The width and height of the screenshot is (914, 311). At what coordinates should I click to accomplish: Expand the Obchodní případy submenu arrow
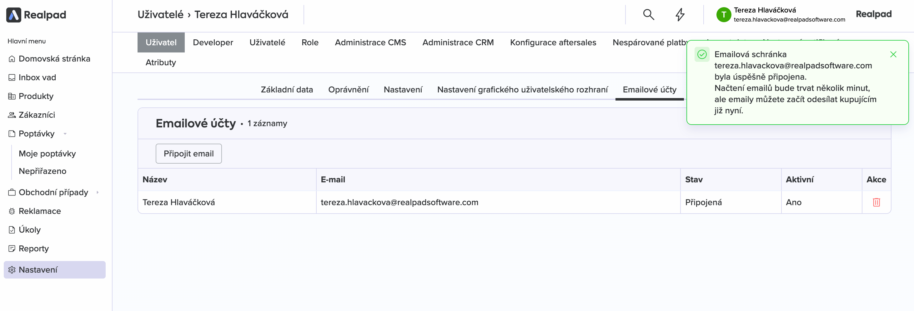coord(98,192)
